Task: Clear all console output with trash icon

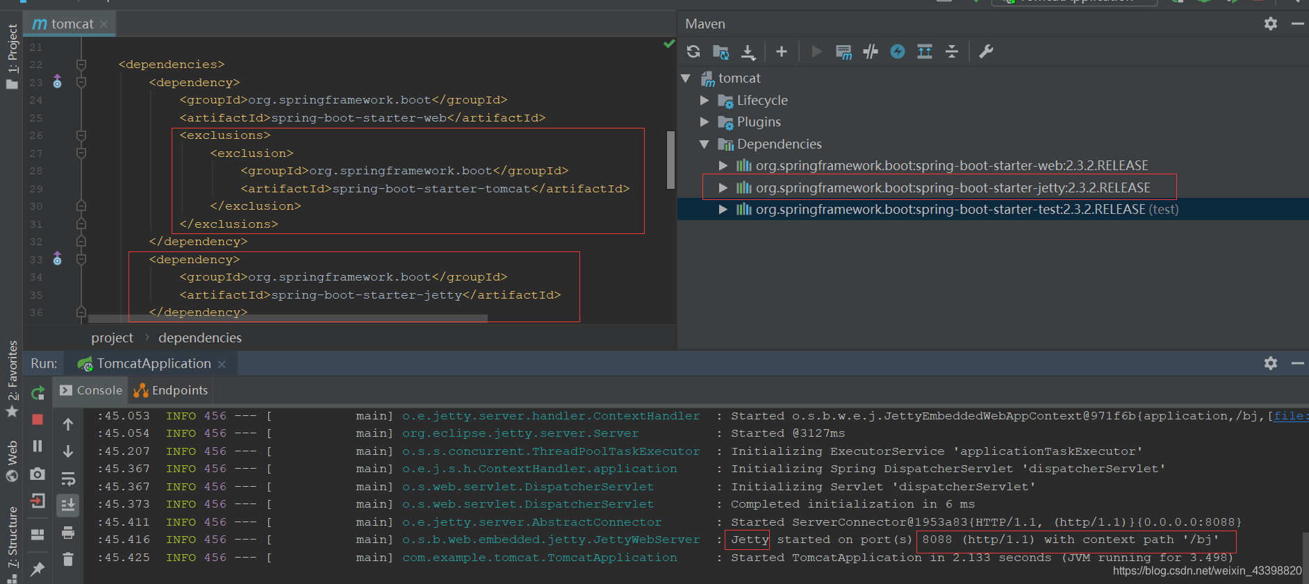Action: click(x=68, y=559)
